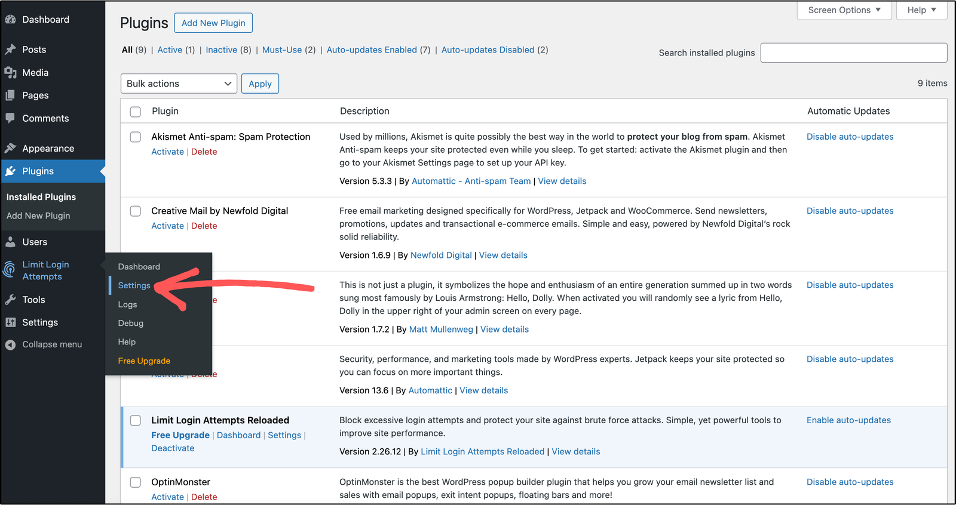Sort by the Plugin column header
This screenshot has width=956, height=505.
165,111
